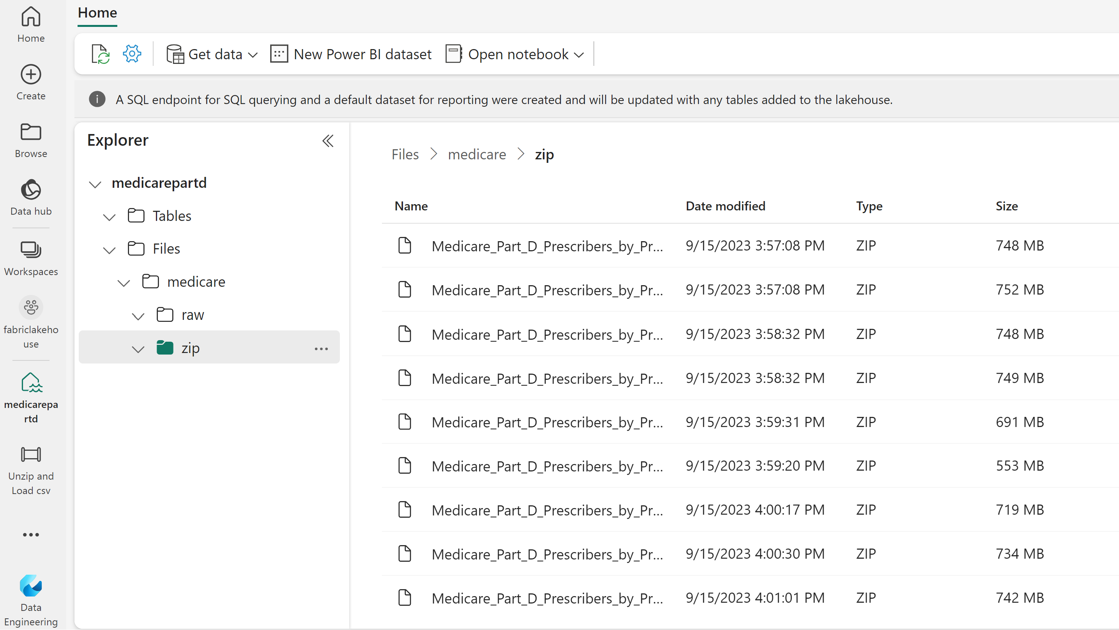Open the Open notebook dropdown
The width and height of the screenshot is (1119, 630).
point(515,54)
